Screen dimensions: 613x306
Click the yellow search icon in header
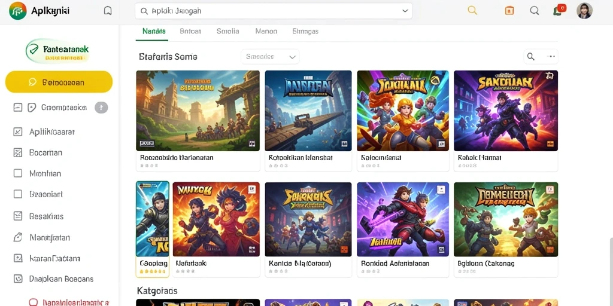pyautogui.click(x=473, y=11)
